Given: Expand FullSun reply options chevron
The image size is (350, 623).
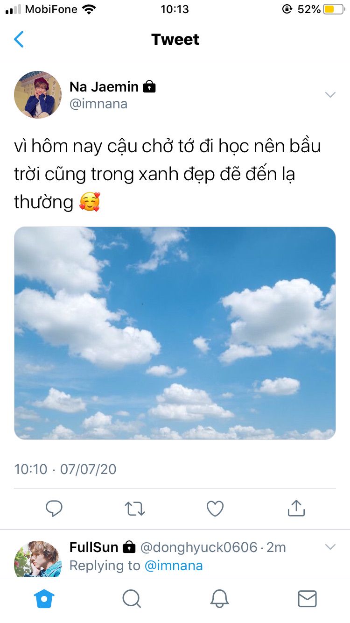Looking at the screenshot, I should click(330, 546).
